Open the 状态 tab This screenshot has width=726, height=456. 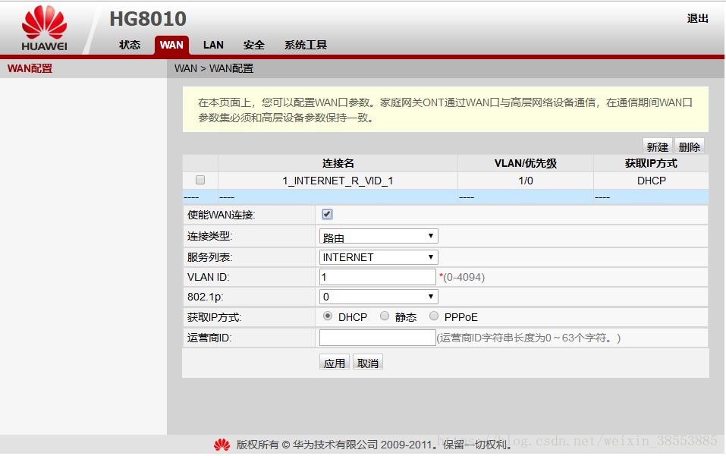coord(130,45)
